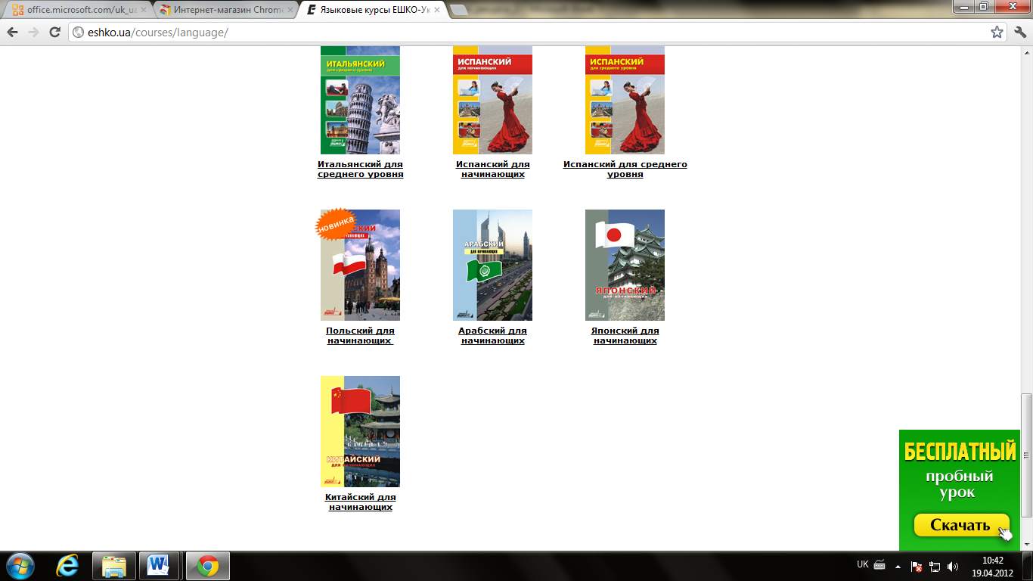Viewport: 1033px width, 581px height.
Task: Open the Windows Start menu
Action: point(20,566)
